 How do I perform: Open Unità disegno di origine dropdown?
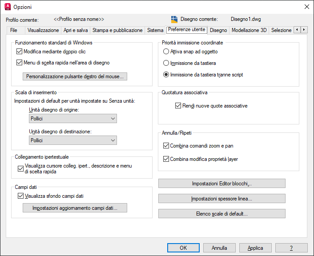[72, 119]
